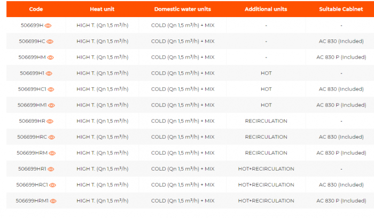Click the eye icon beside 506699HM1
Screen dimensions: 374x218
tap(52, 106)
